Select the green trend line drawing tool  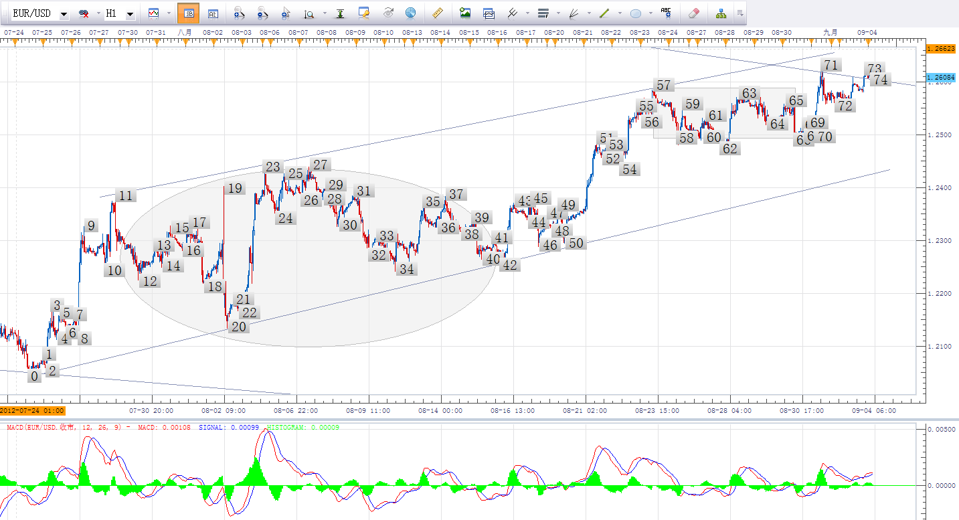tap(604, 13)
